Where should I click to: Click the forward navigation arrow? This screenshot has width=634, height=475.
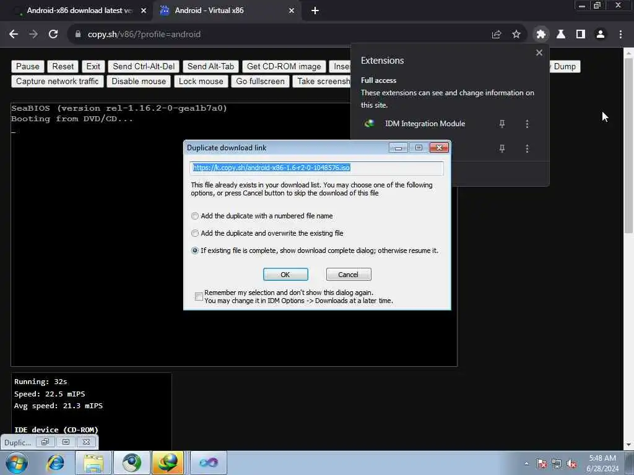pyautogui.click(x=33, y=35)
